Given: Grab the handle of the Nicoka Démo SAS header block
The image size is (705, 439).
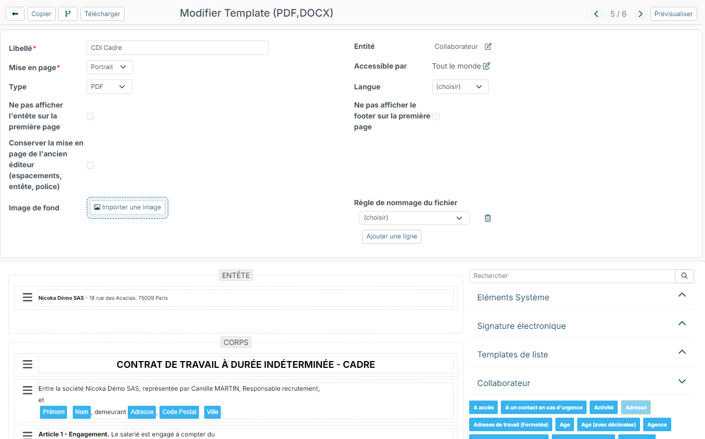Looking at the screenshot, I should pos(28,298).
